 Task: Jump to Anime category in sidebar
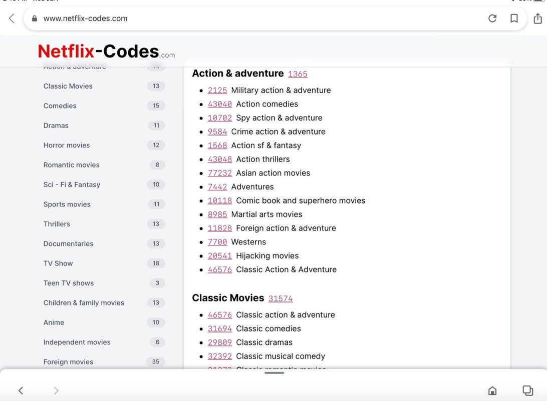(54, 322)
